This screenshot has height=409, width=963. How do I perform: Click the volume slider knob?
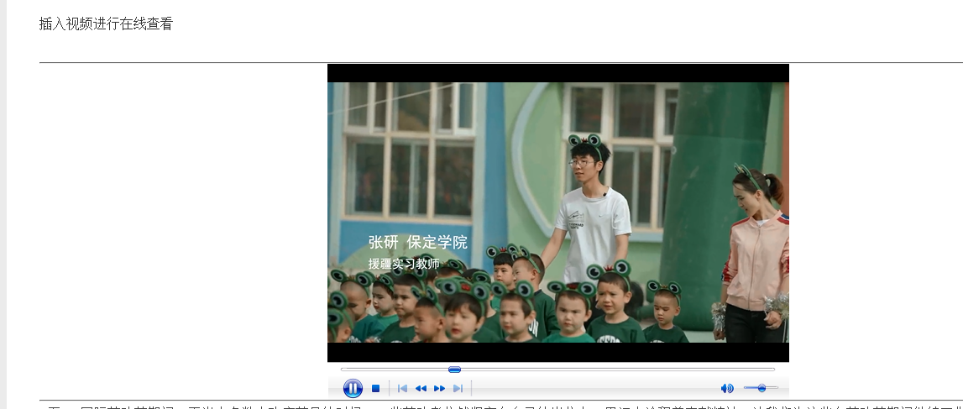pos(762,387)
